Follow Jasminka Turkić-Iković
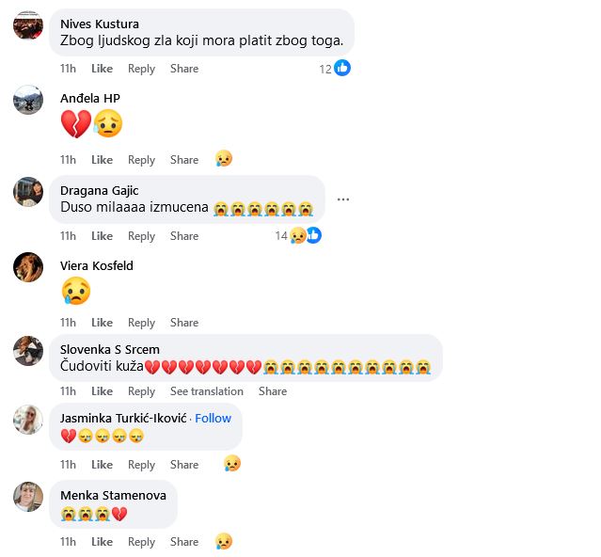Image resolution: width=601 pixels, height=557 pixels. (214, 419)
